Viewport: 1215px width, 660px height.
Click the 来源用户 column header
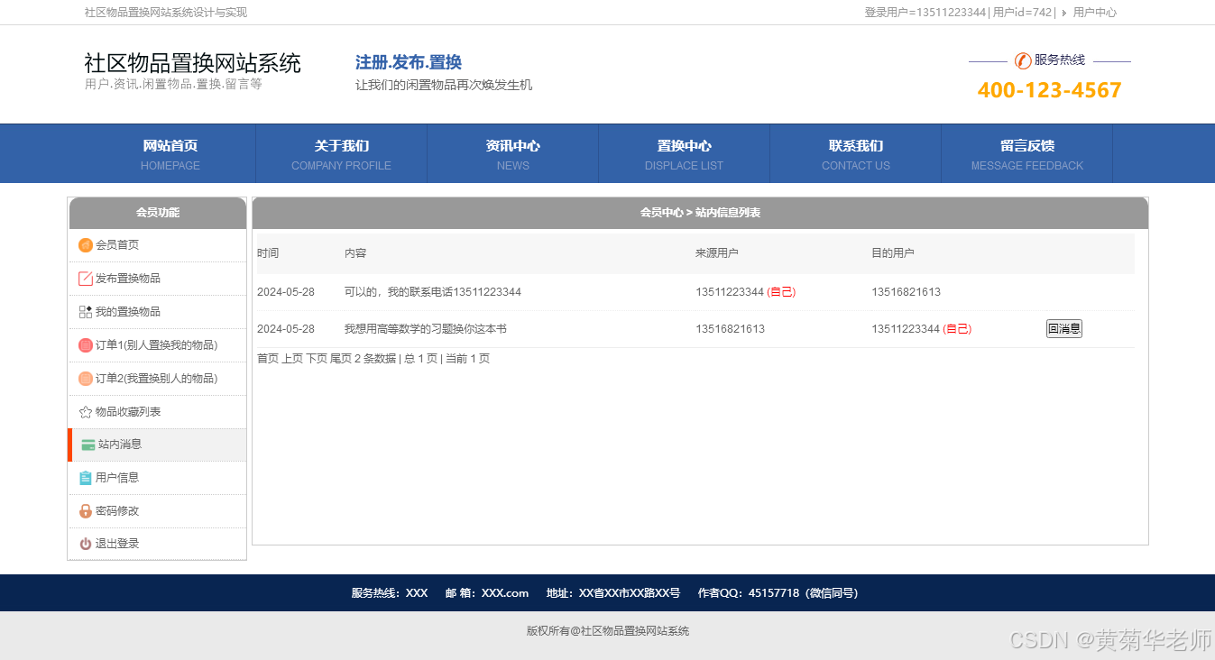coord(717,253)
